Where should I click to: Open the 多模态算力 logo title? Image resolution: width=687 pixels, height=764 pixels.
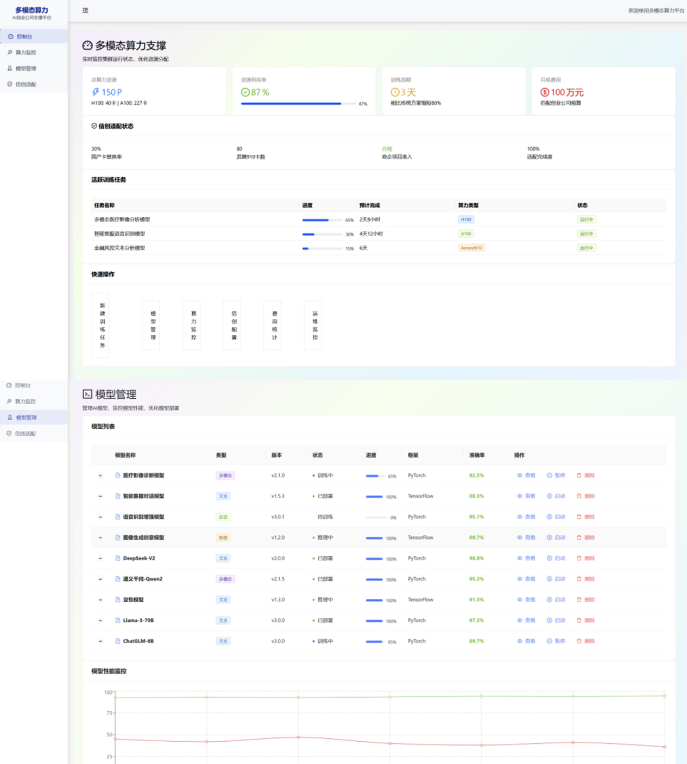[31, 10]
